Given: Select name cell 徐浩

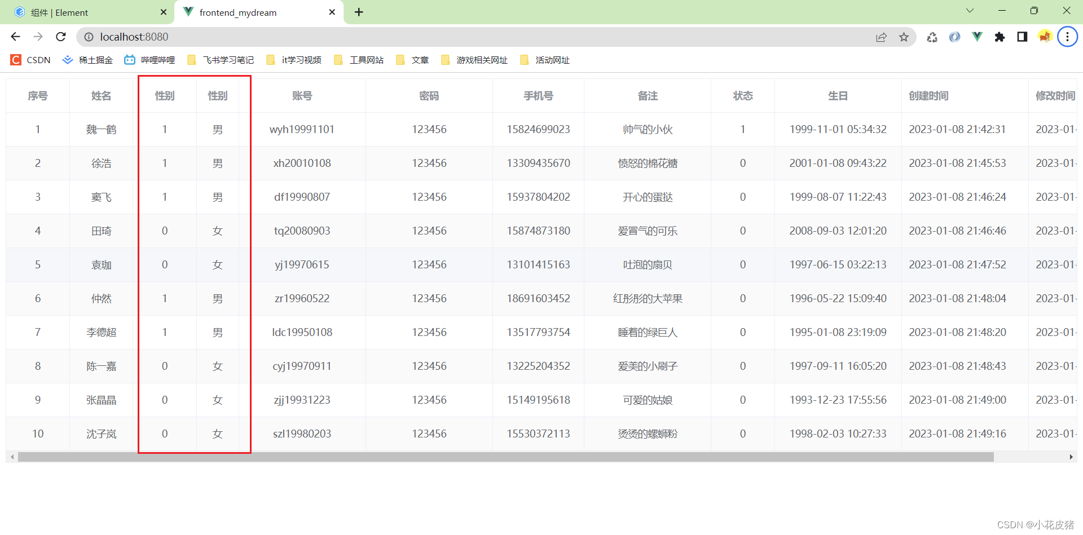Looking at the screenshot, I should (x=102, y=163).
